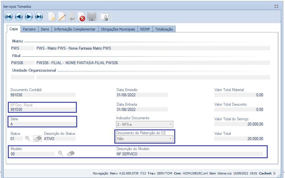
Task: Clear the Modelo field with eraser
Action: point(71,154)
